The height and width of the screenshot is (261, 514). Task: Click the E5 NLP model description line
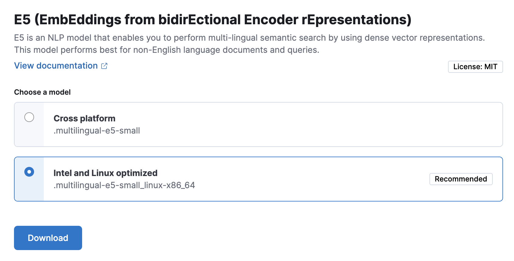[249, 38]
